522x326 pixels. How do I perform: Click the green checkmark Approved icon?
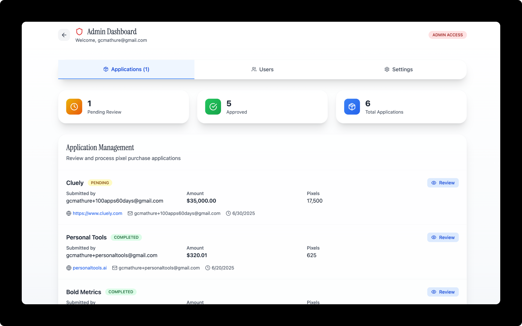pos(213,107)
